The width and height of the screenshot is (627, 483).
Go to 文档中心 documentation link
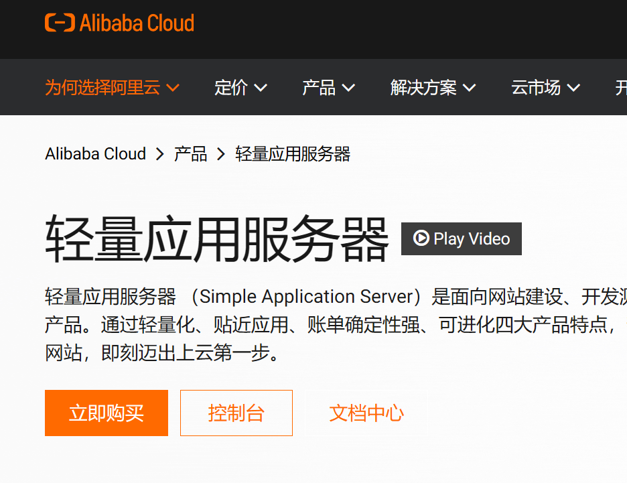click(366, 413)
